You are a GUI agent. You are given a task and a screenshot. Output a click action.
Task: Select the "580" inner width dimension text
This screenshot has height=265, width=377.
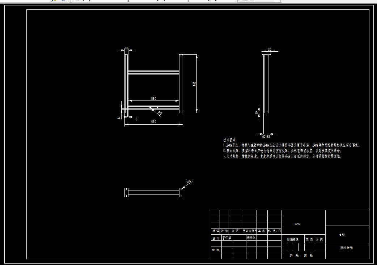[154, 98]
